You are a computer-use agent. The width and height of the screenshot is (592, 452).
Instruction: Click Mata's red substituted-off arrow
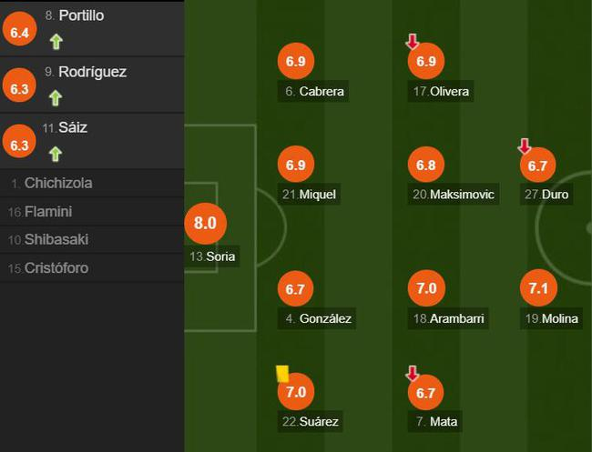coord(412,373)
